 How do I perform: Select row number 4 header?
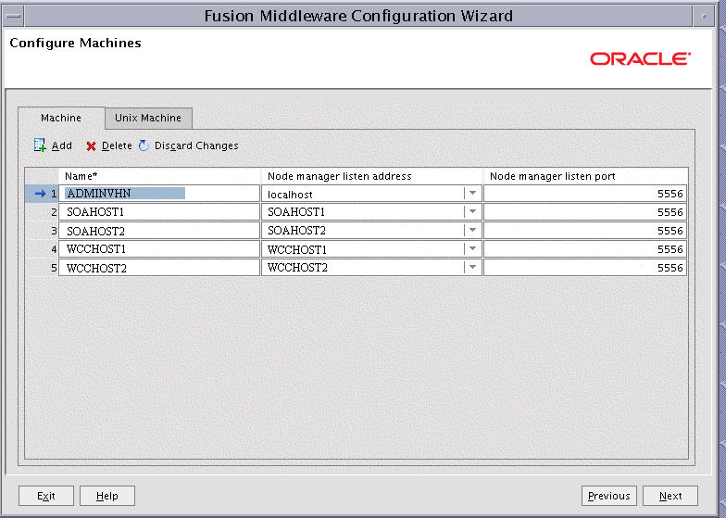click(x=42, y=249)
